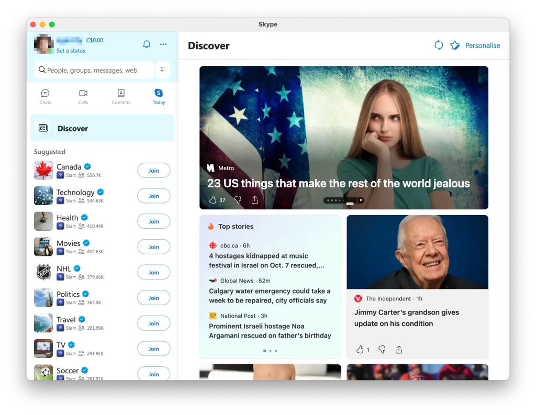This screenshot has width=536, height=415.
Task: Open the notifications bell
Action: tap(147, 44)
